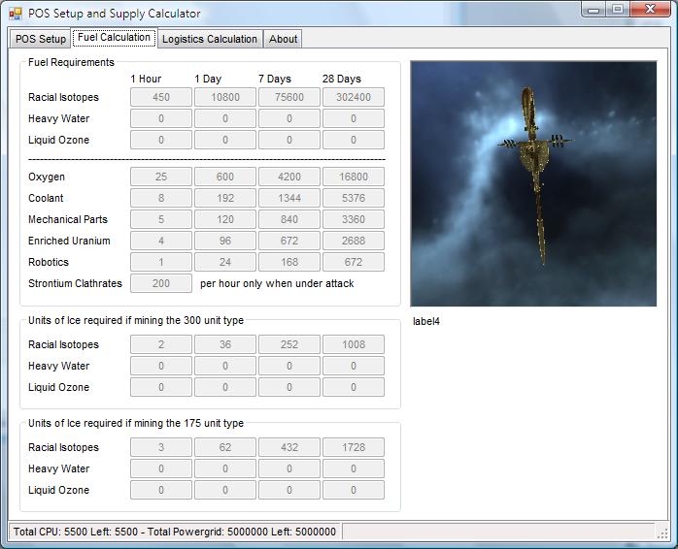Screen dimensions: 678x549
Task: Click the 'Strontium Clathrates' label
Action: pos(75,283)
